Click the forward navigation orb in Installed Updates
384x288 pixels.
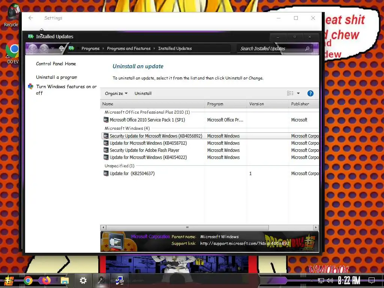click(x=44, y=48)
